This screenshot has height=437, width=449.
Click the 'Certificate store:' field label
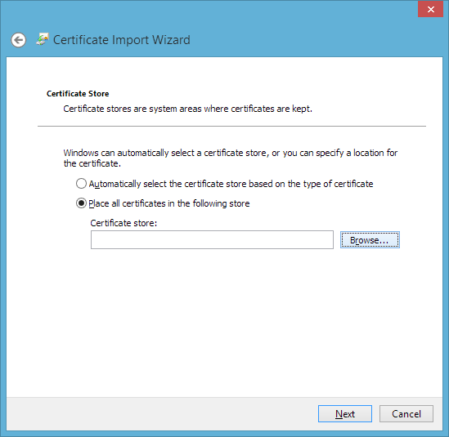tap(123, 223)
